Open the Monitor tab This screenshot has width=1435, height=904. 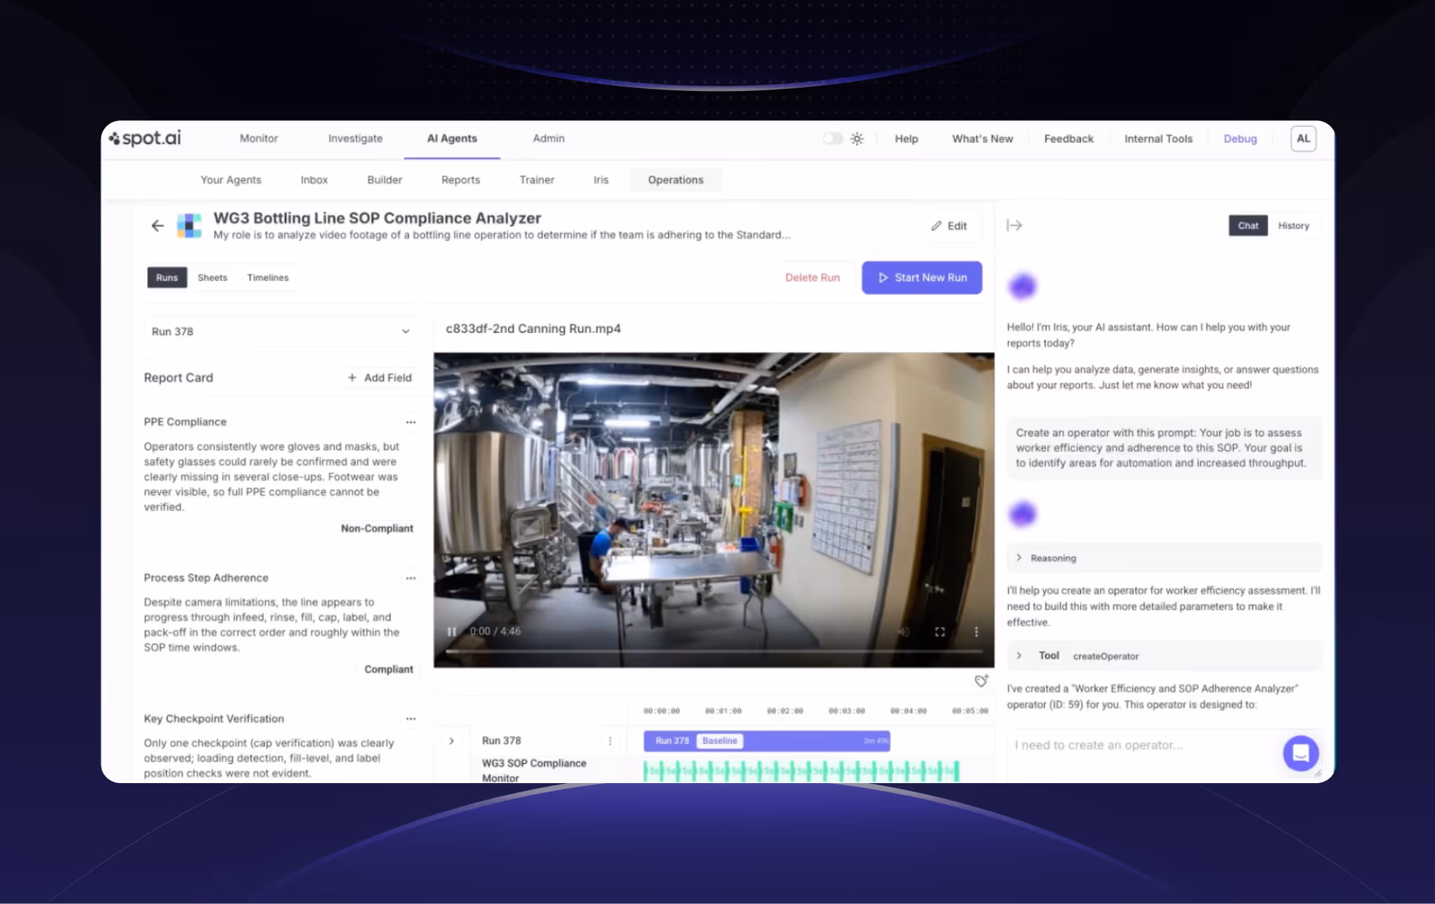[259, 139]
